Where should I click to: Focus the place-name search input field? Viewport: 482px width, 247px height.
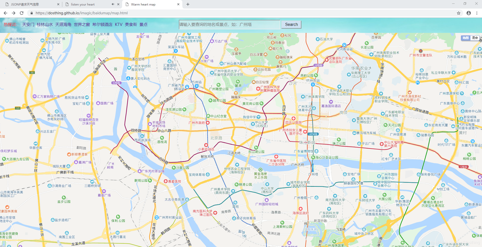[229, 24]
